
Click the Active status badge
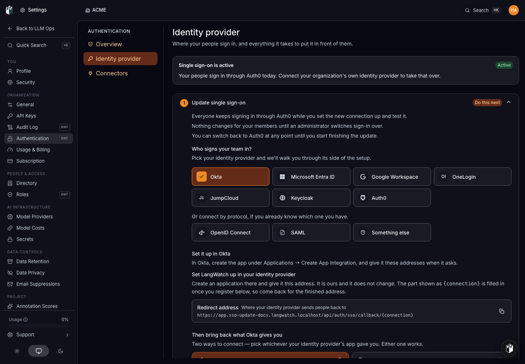tap(504, 65)
